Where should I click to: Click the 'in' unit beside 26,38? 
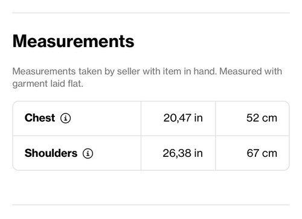198,153
